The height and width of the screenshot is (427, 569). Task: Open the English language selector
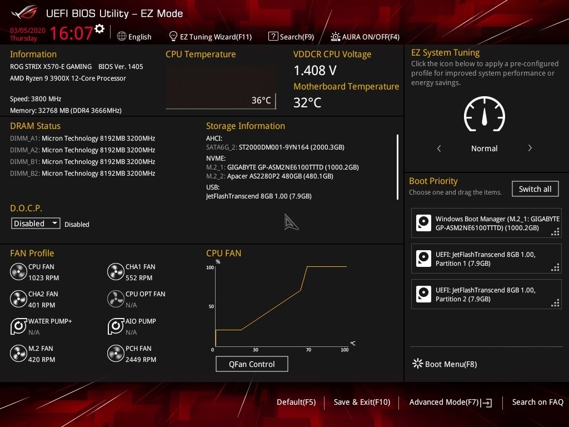point(134,37)
